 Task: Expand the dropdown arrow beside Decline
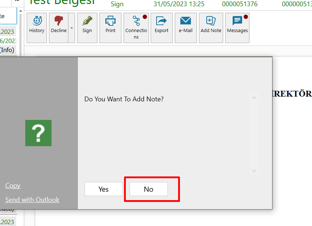click(72, 28)
